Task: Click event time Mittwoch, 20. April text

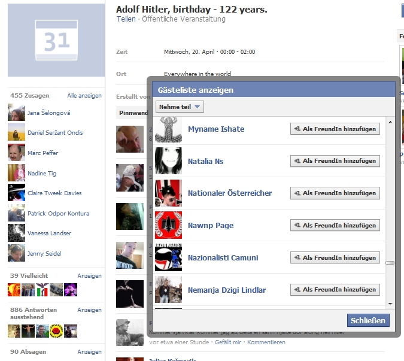Action: 209,52
